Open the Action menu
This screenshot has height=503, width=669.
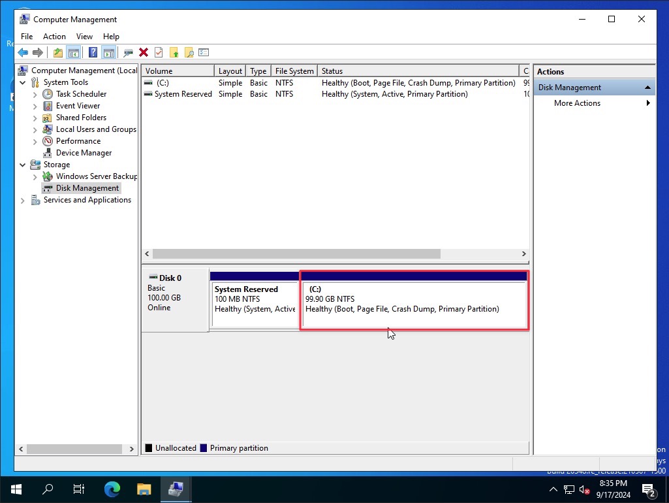pyautogui.click(x=54, y=37)
